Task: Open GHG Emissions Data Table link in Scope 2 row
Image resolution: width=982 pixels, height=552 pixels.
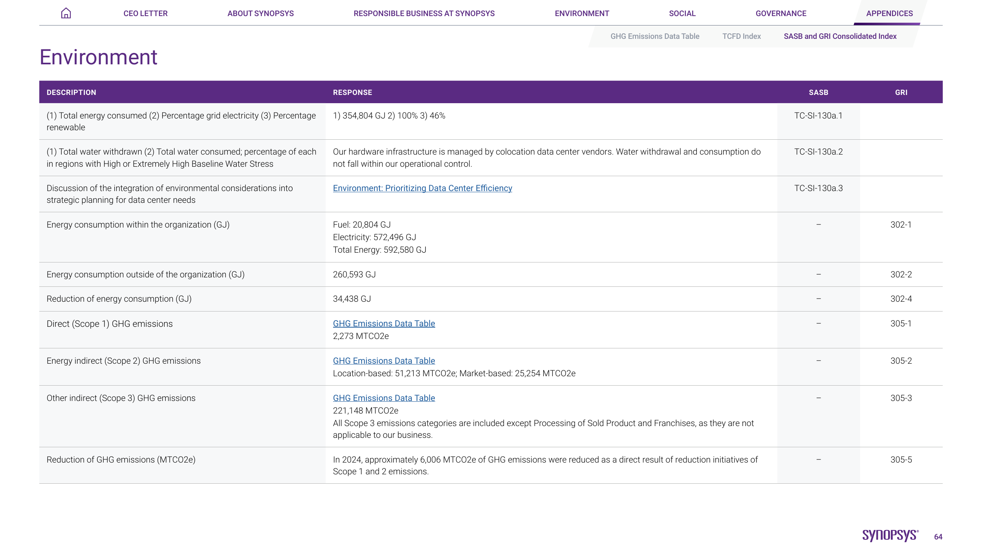Action: coord(384,361)
